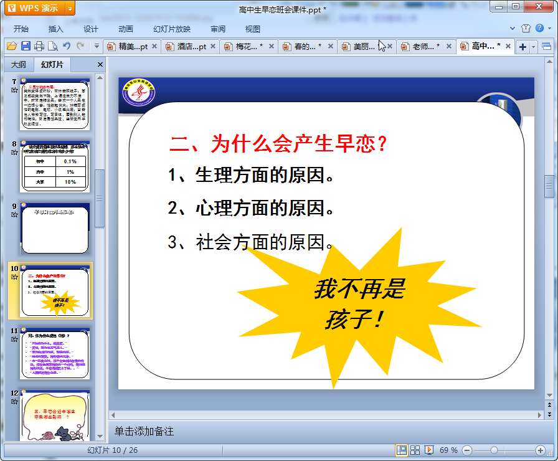Switch to Slide Sorter view

coord(415,450)
